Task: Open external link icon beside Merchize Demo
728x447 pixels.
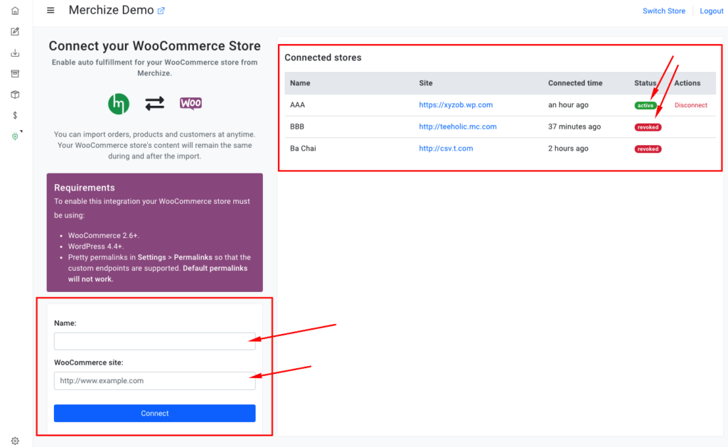Action: [x=161, y=11]
